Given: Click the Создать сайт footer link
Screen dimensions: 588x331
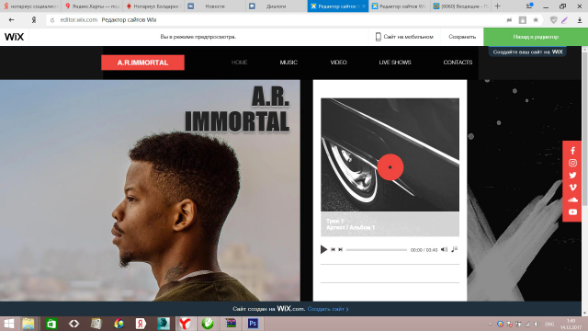Looking at the screenshot, I should (328, 309).
